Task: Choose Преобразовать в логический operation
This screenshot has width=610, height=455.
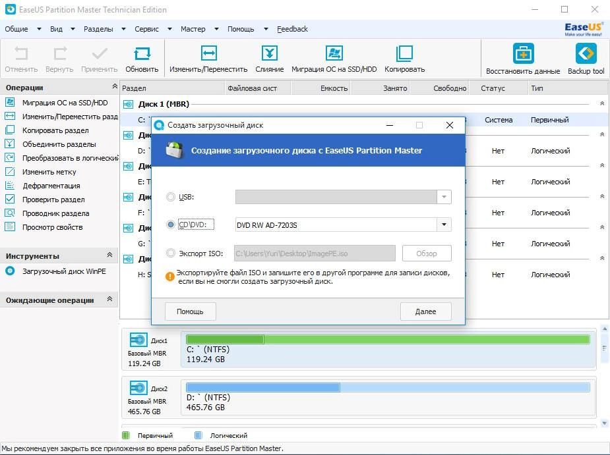Action: (70, 158)
